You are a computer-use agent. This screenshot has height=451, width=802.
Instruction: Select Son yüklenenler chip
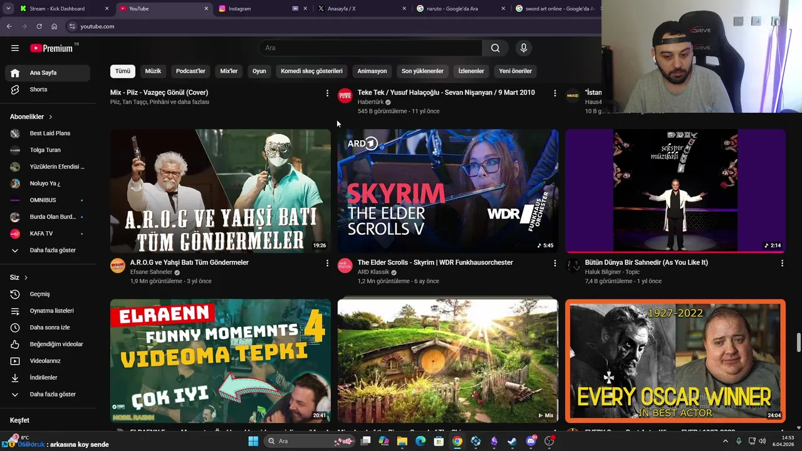pyautogui.click(x=422, y=71)
